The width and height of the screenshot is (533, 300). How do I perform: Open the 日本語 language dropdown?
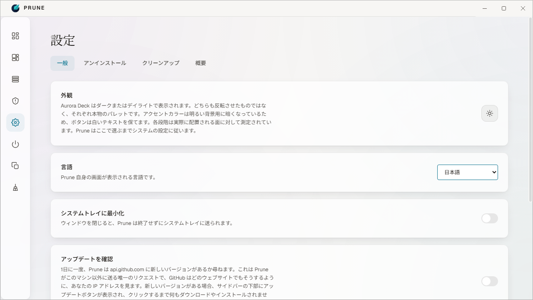pyautogui.click(x=468, y=172)
